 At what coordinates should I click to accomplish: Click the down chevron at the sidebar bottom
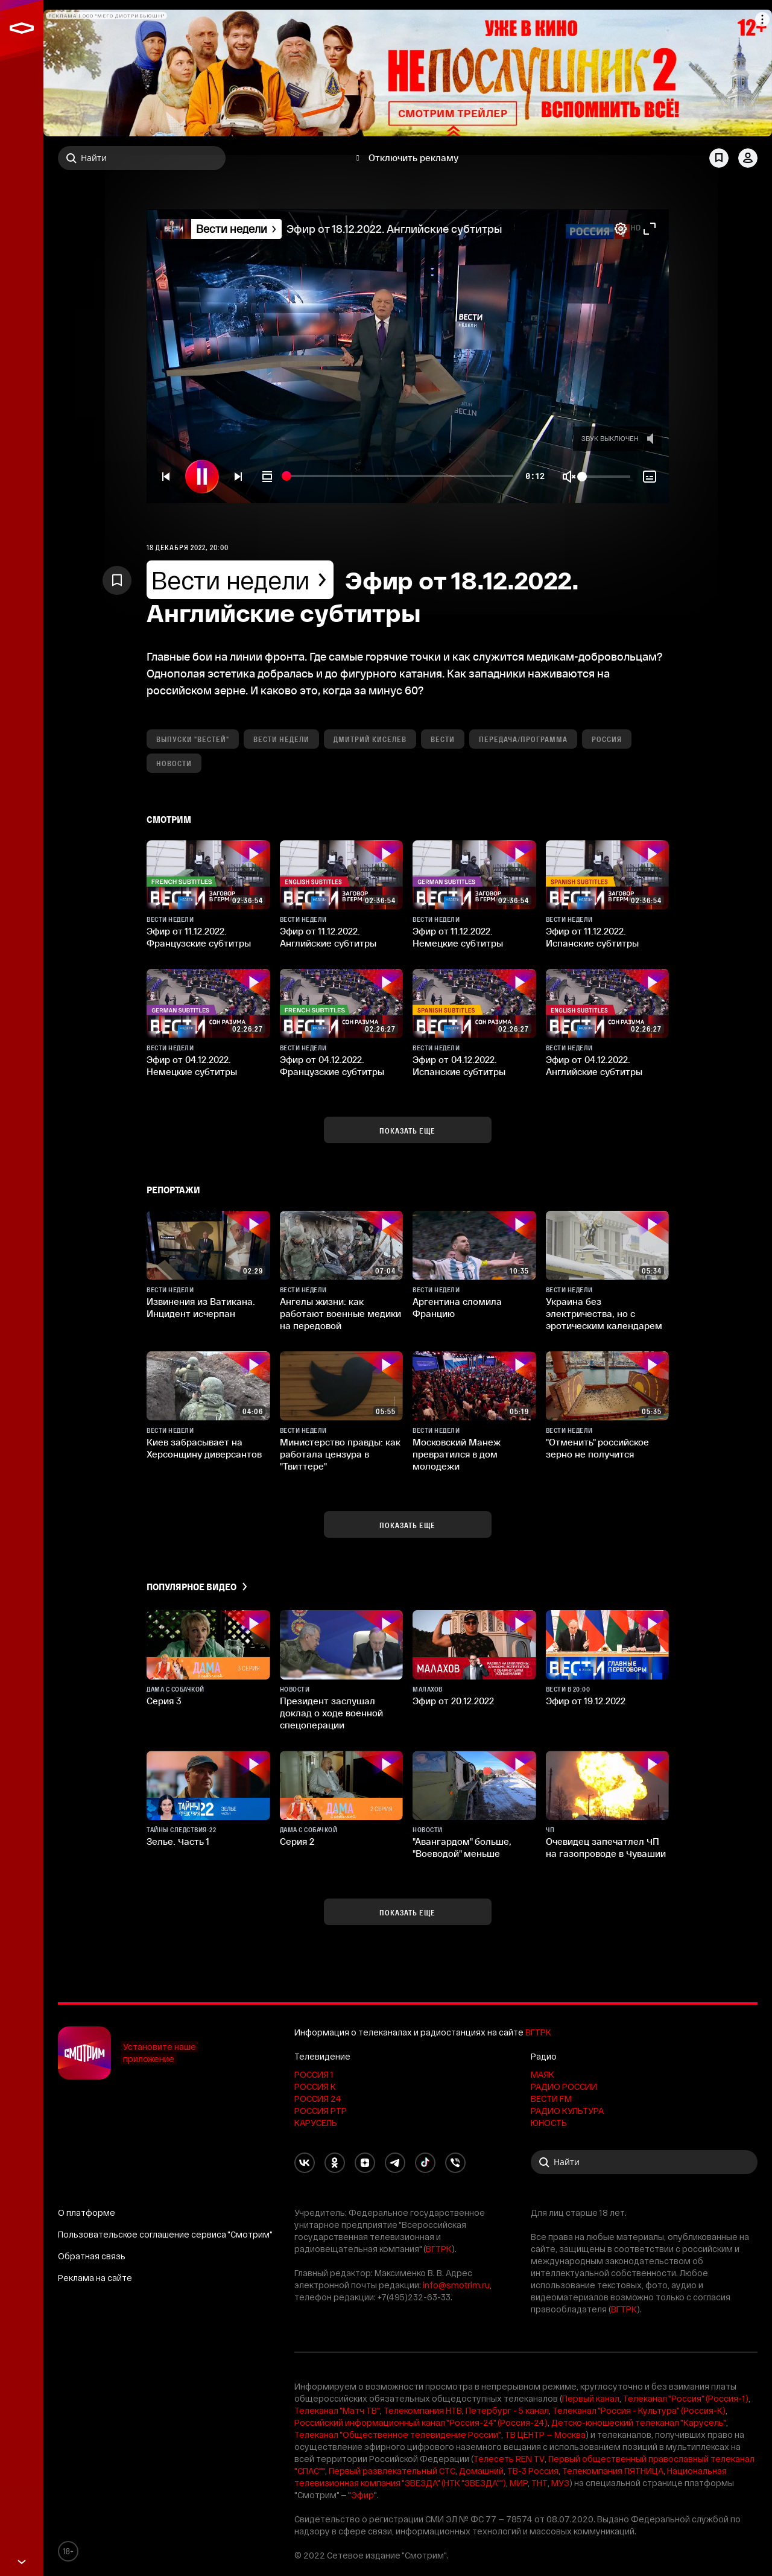(x=21, y=2562)
